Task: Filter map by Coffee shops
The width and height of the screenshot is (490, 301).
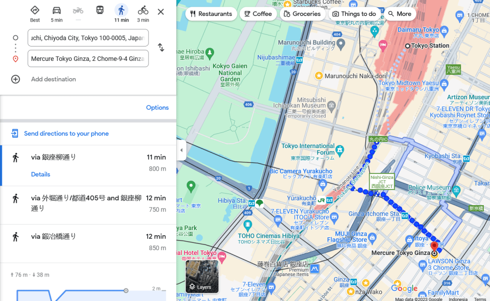Action: 258,14
